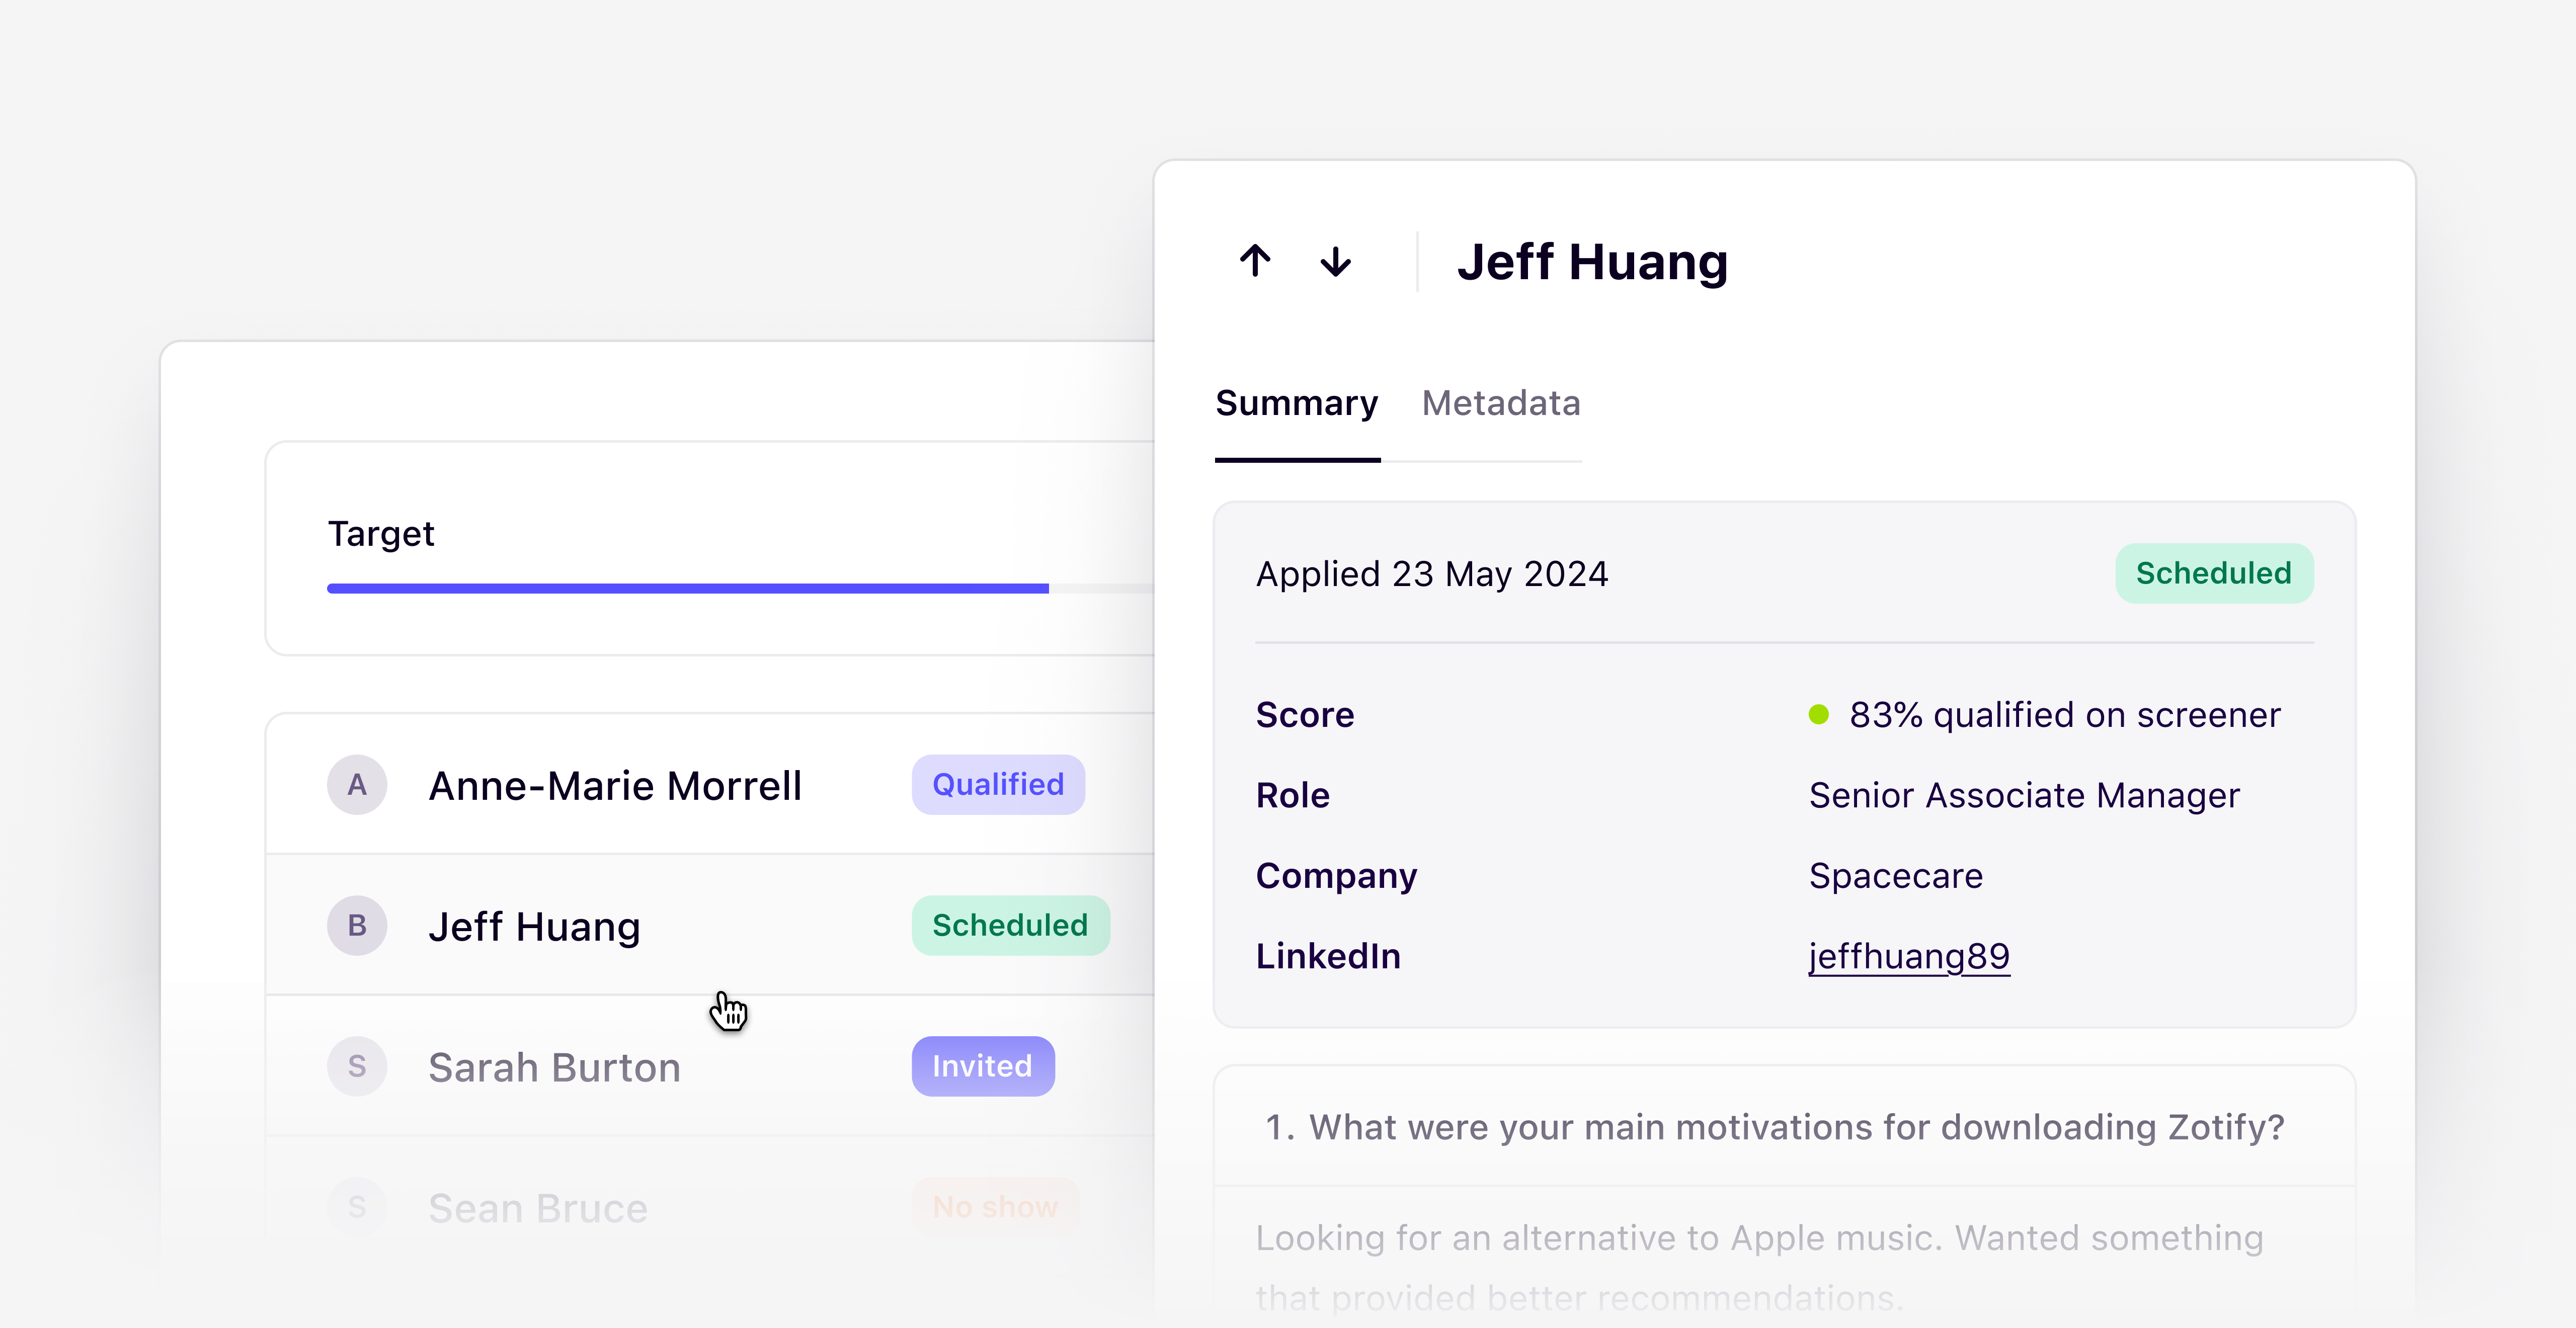Click the Scheduled status badge on Jeff's profile

pos(2213,572)
